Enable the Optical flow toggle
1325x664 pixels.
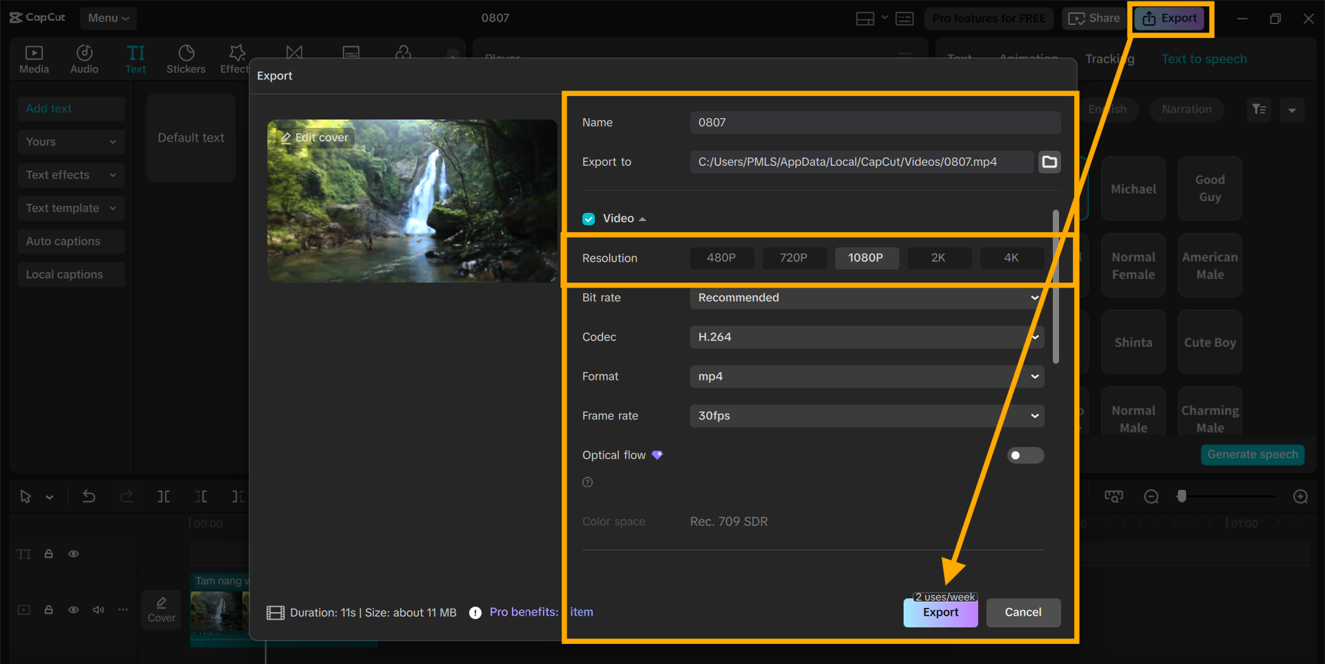point(1025,455)
